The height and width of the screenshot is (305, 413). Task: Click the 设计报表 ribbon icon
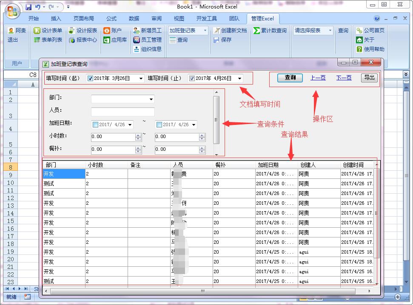[72, 31]
